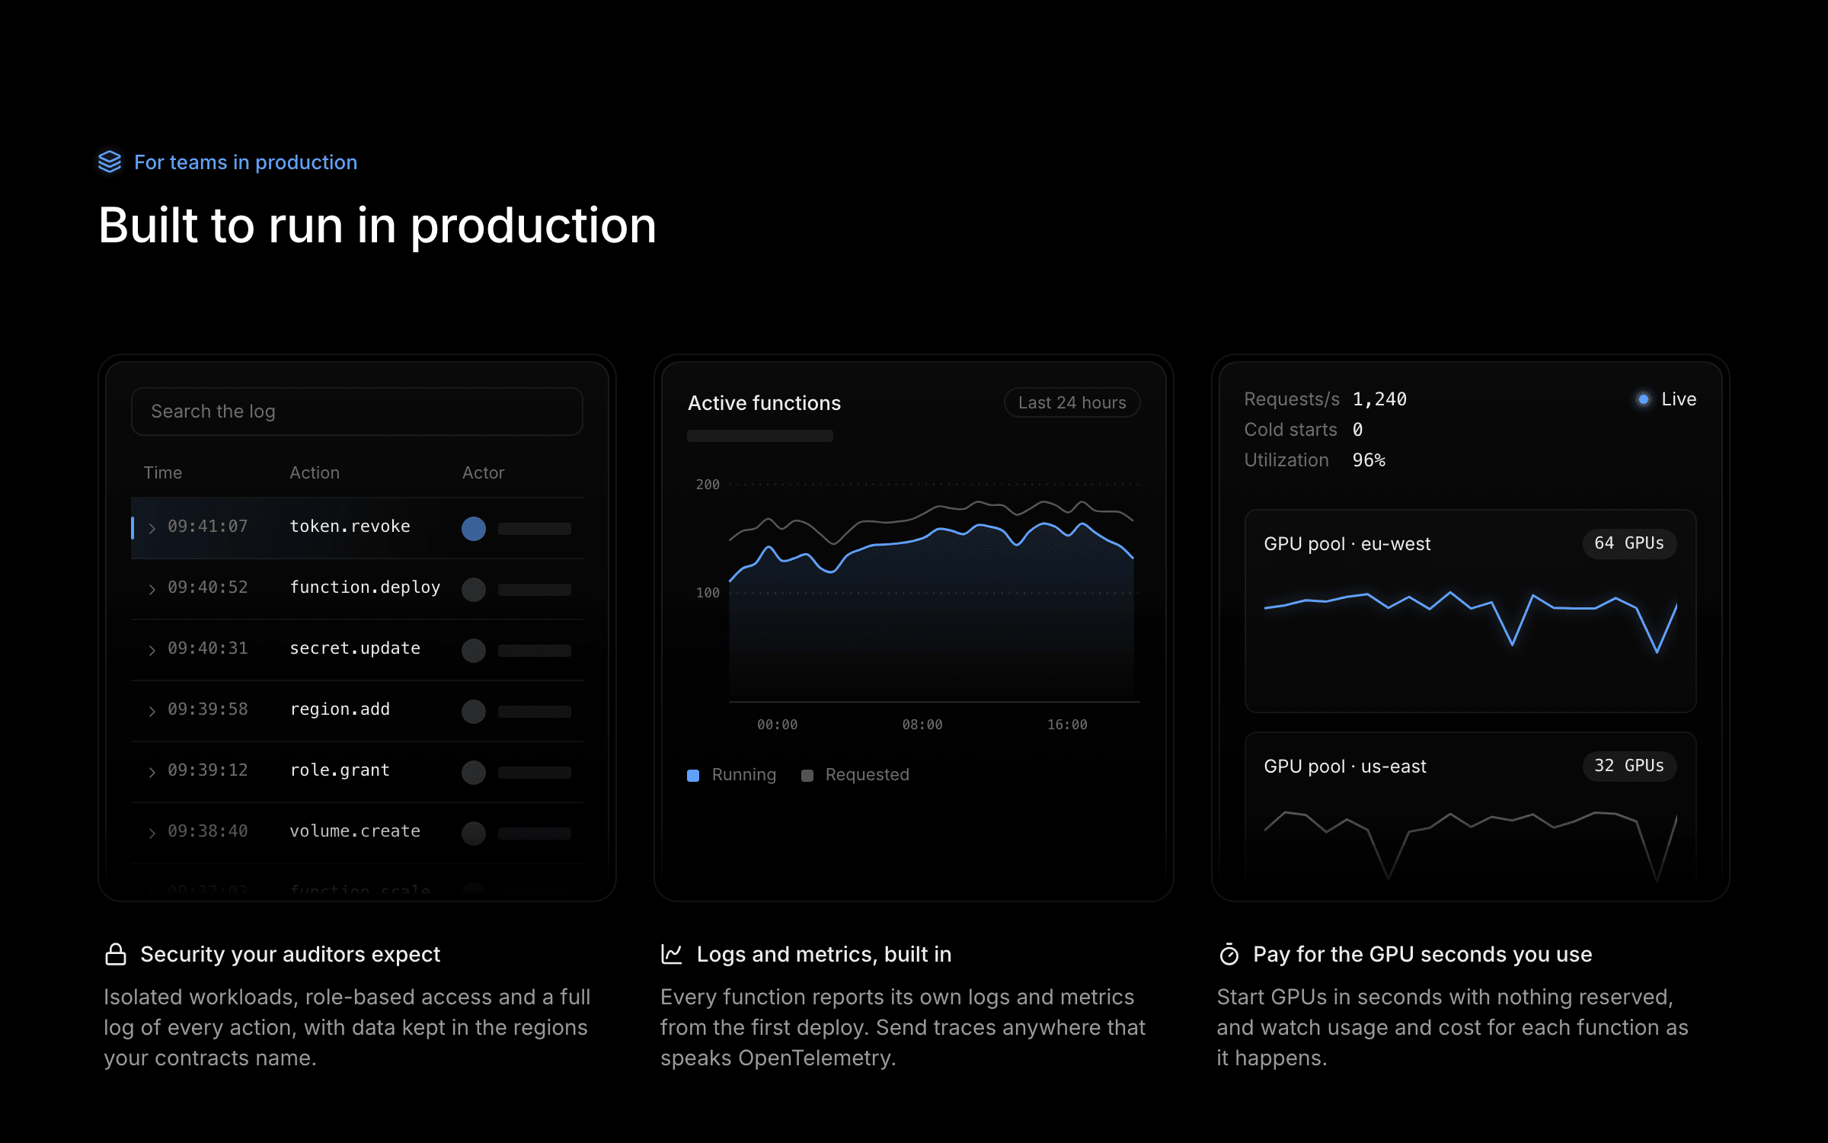Expand the 09:40:52 function.deploy log entry
The height and width of the screenshot is (1143, 1828).
tap(152, 589)
